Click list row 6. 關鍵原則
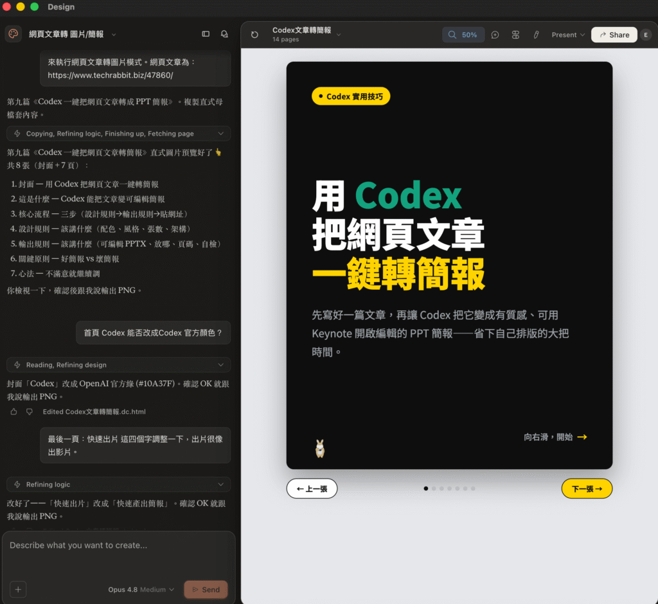The image size is (658, 604). pos(65,259)
